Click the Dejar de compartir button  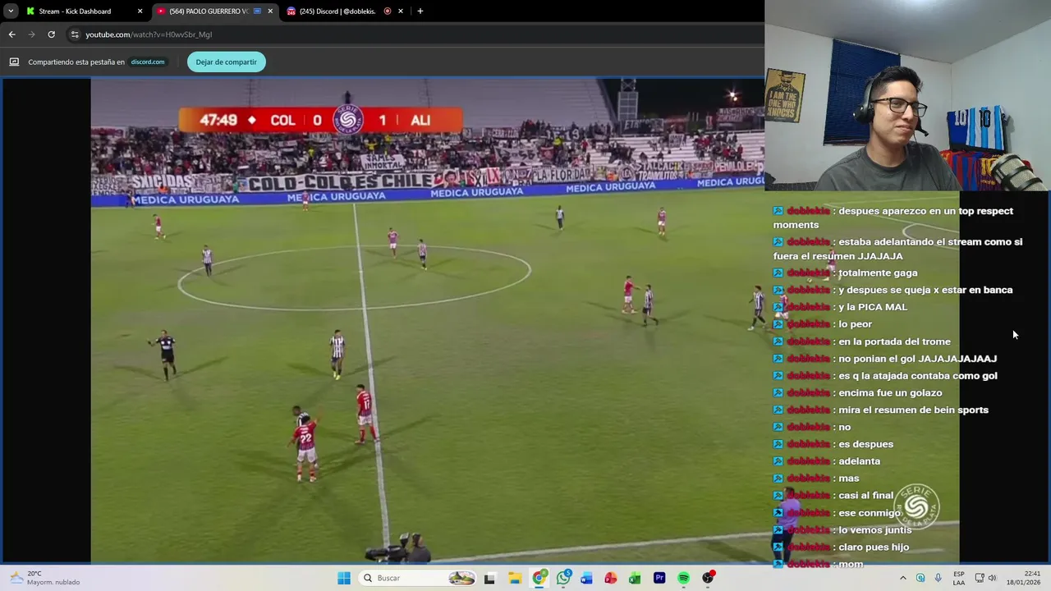pos(226,62)
